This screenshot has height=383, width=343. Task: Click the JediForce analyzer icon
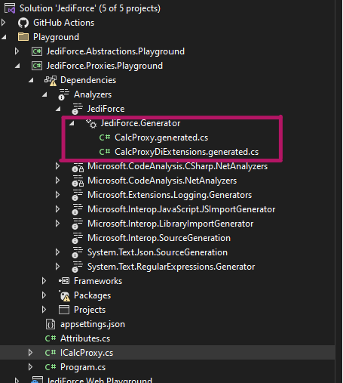click(x=77, y=109)
